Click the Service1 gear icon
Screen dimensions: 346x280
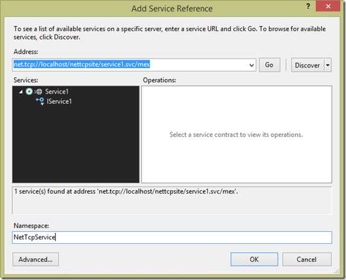pos(29,91)
